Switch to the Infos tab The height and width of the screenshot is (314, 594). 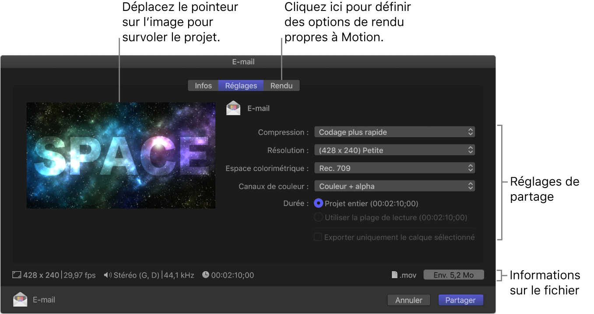point(203,85)
